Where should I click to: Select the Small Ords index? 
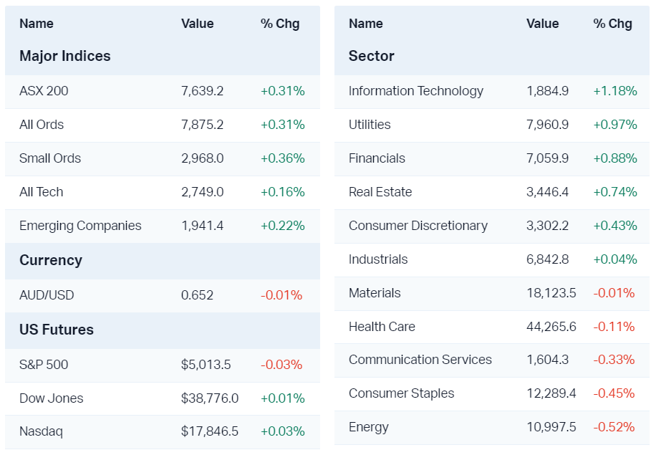click(x=50, y=158)
